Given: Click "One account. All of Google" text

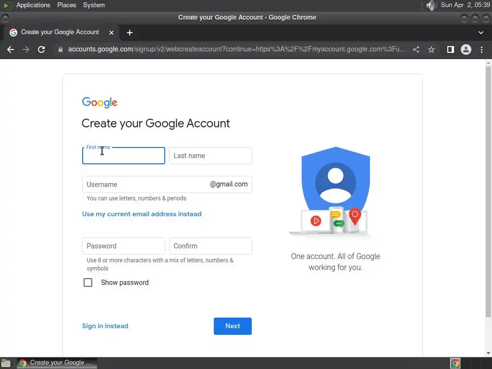Looking at the screenshot, I should (x=335, y=257).
